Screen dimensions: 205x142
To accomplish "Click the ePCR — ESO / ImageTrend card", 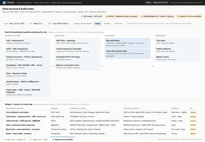I will pos(28,50).
